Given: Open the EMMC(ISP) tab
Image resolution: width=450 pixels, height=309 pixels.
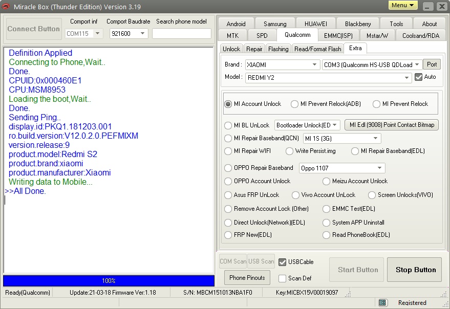Looking at the screenshot, I should tap(338, 36).
